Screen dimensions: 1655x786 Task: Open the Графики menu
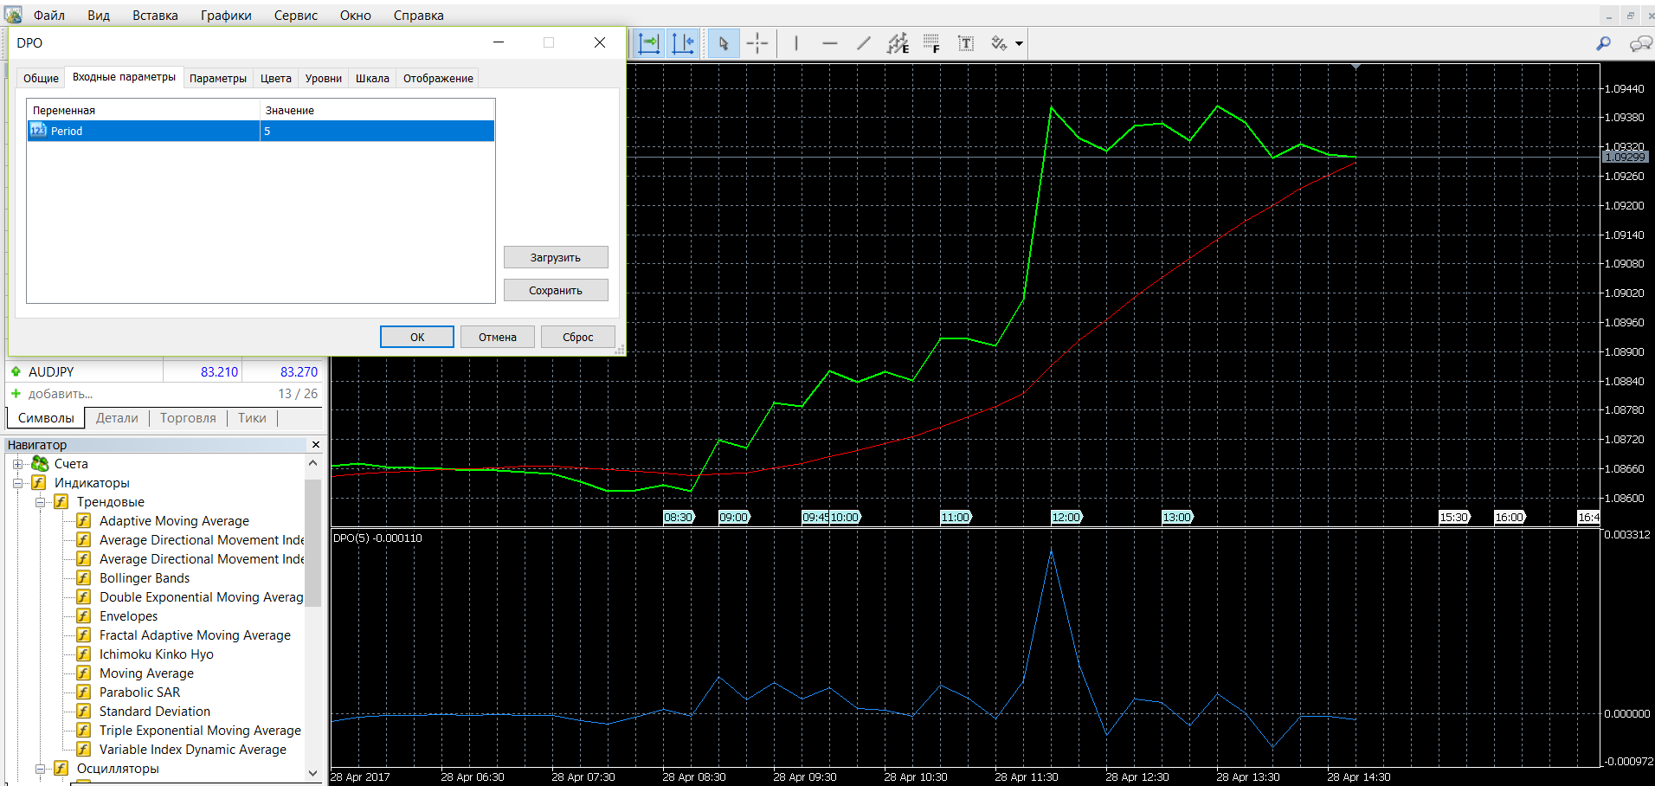pos(226,16)
